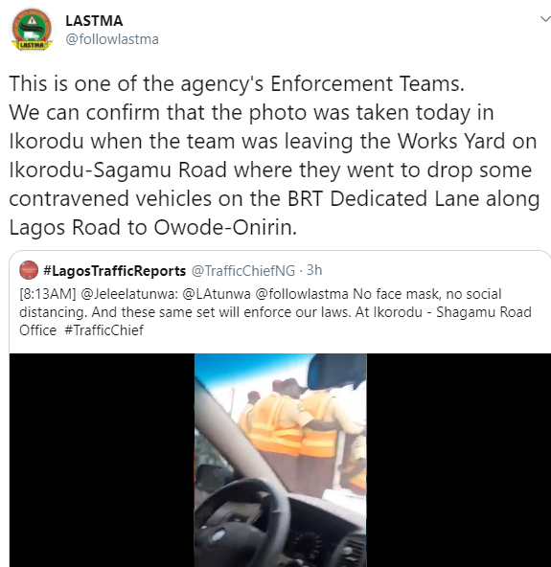Image resolution: width=551 pixels, height=567 pixels.
Task: Click the 'Owode-Onirin' text in the tweet
Action: pyautogui.click(x=225, y=227)
